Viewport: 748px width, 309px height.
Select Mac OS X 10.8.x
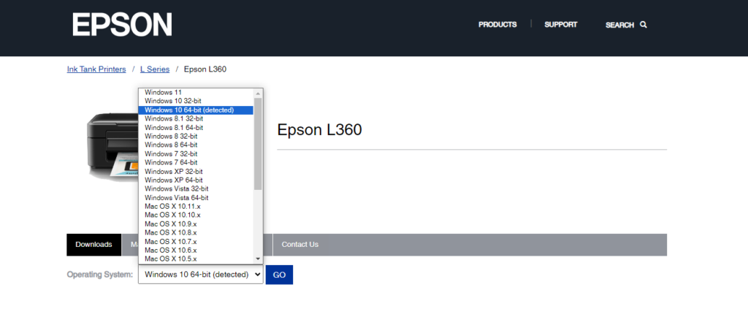tap(196, 233)
